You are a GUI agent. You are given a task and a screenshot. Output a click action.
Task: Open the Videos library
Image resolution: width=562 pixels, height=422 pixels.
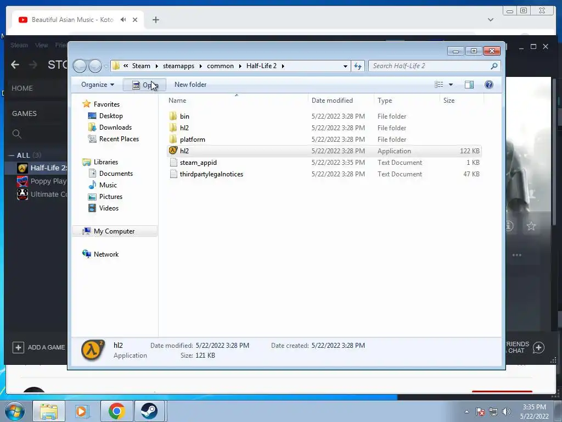[x=109, y=208]
